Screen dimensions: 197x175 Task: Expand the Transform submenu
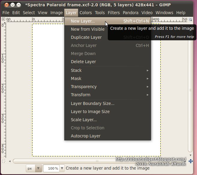(x=108, y=95)
